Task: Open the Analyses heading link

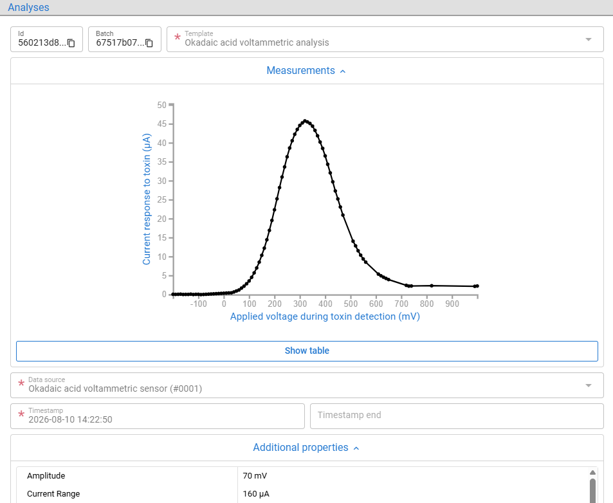Action: (28, 8)
